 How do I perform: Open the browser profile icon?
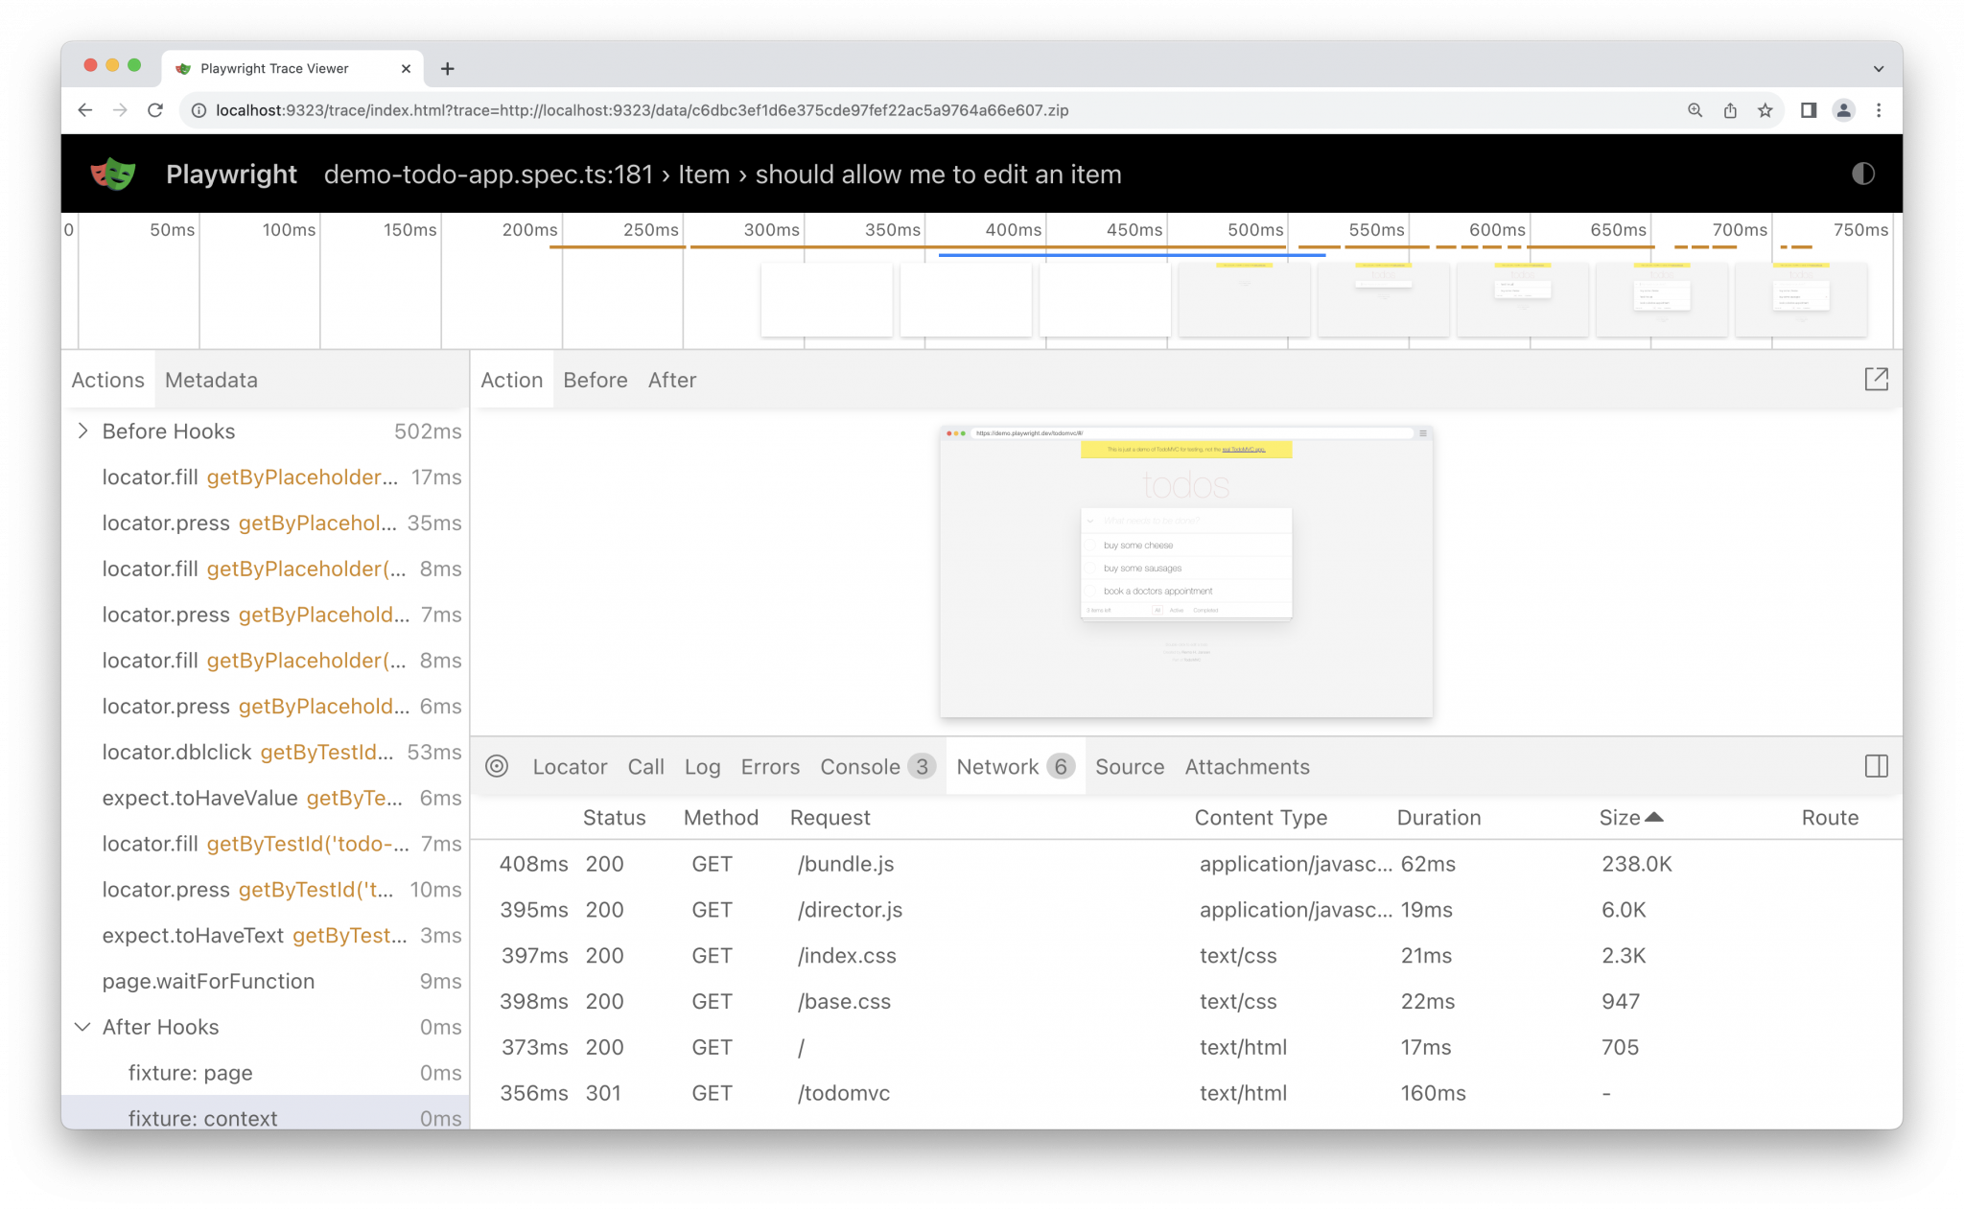pos(1843,110)
